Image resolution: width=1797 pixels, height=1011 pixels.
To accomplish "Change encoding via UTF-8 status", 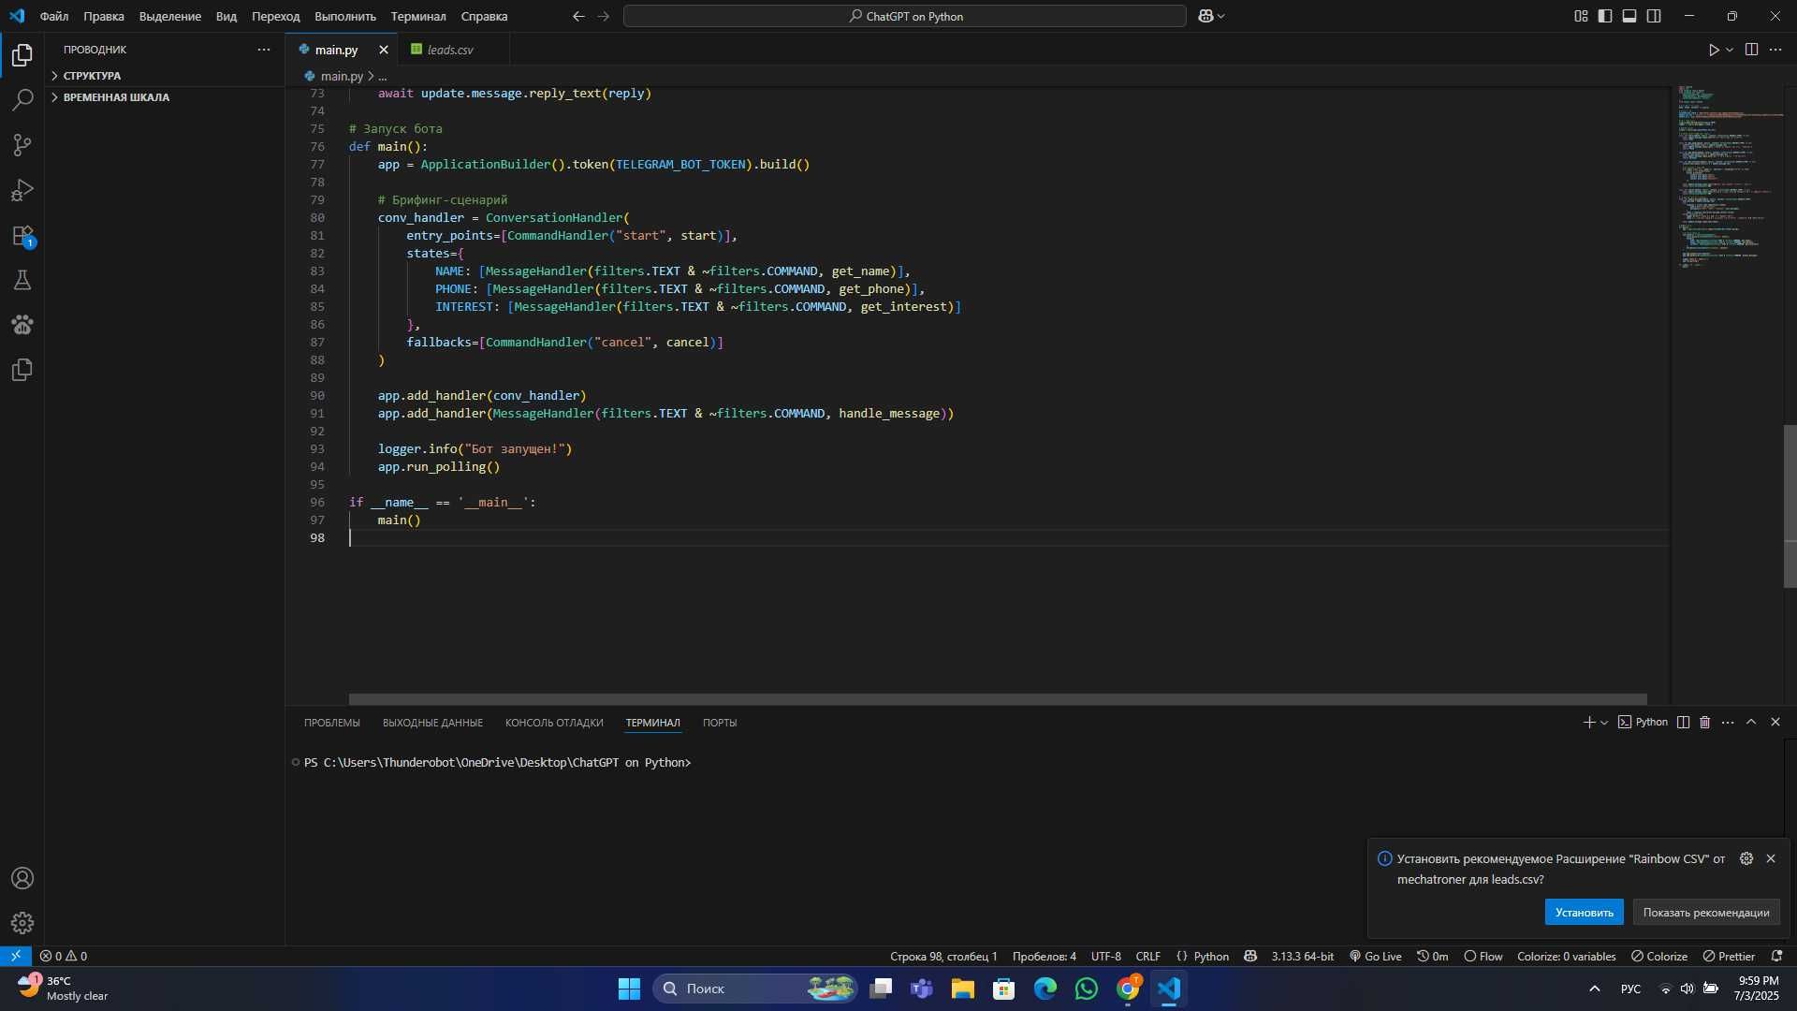I will point(1105,956).
